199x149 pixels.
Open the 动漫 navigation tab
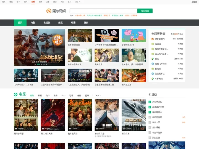[x=73, y=23]
